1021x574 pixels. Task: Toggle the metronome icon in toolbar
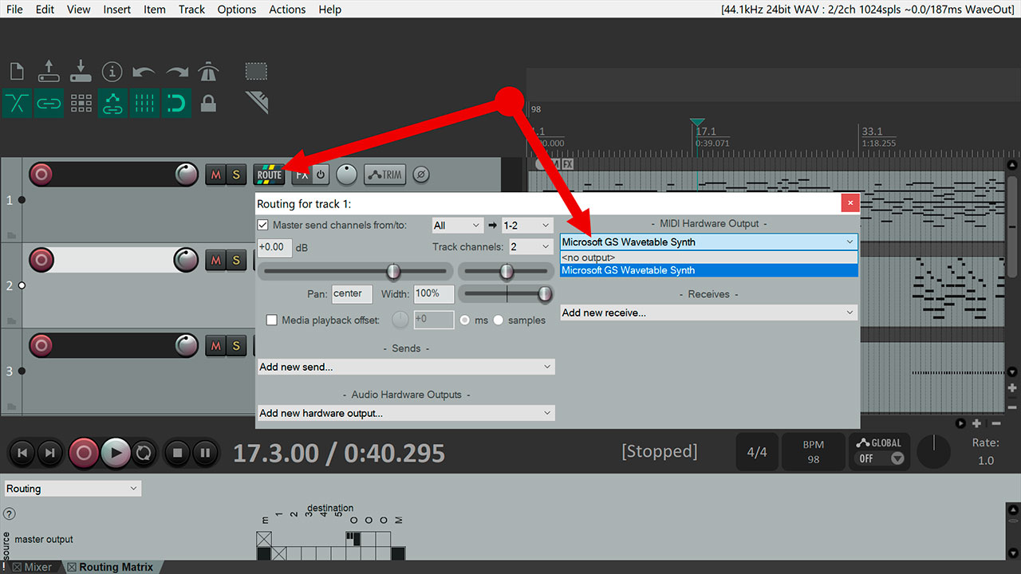point(208,71)
